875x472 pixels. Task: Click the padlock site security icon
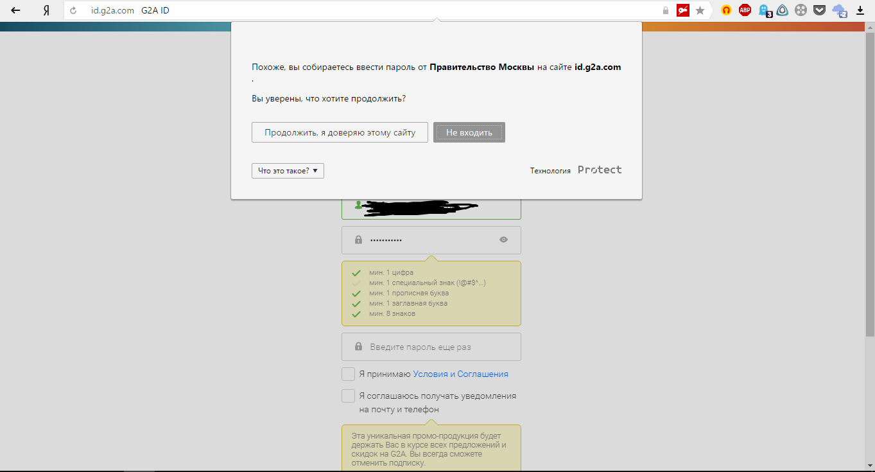coord(666,10)
